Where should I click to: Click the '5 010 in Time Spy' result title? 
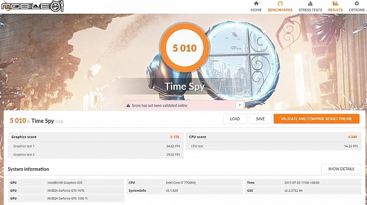(x=37, y=121)
